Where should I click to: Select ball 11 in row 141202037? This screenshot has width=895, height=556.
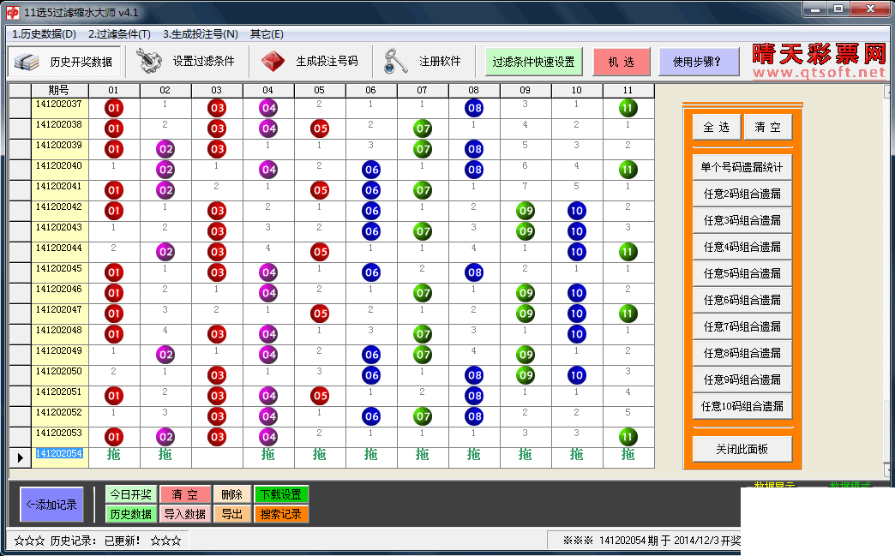pos(628,108)
